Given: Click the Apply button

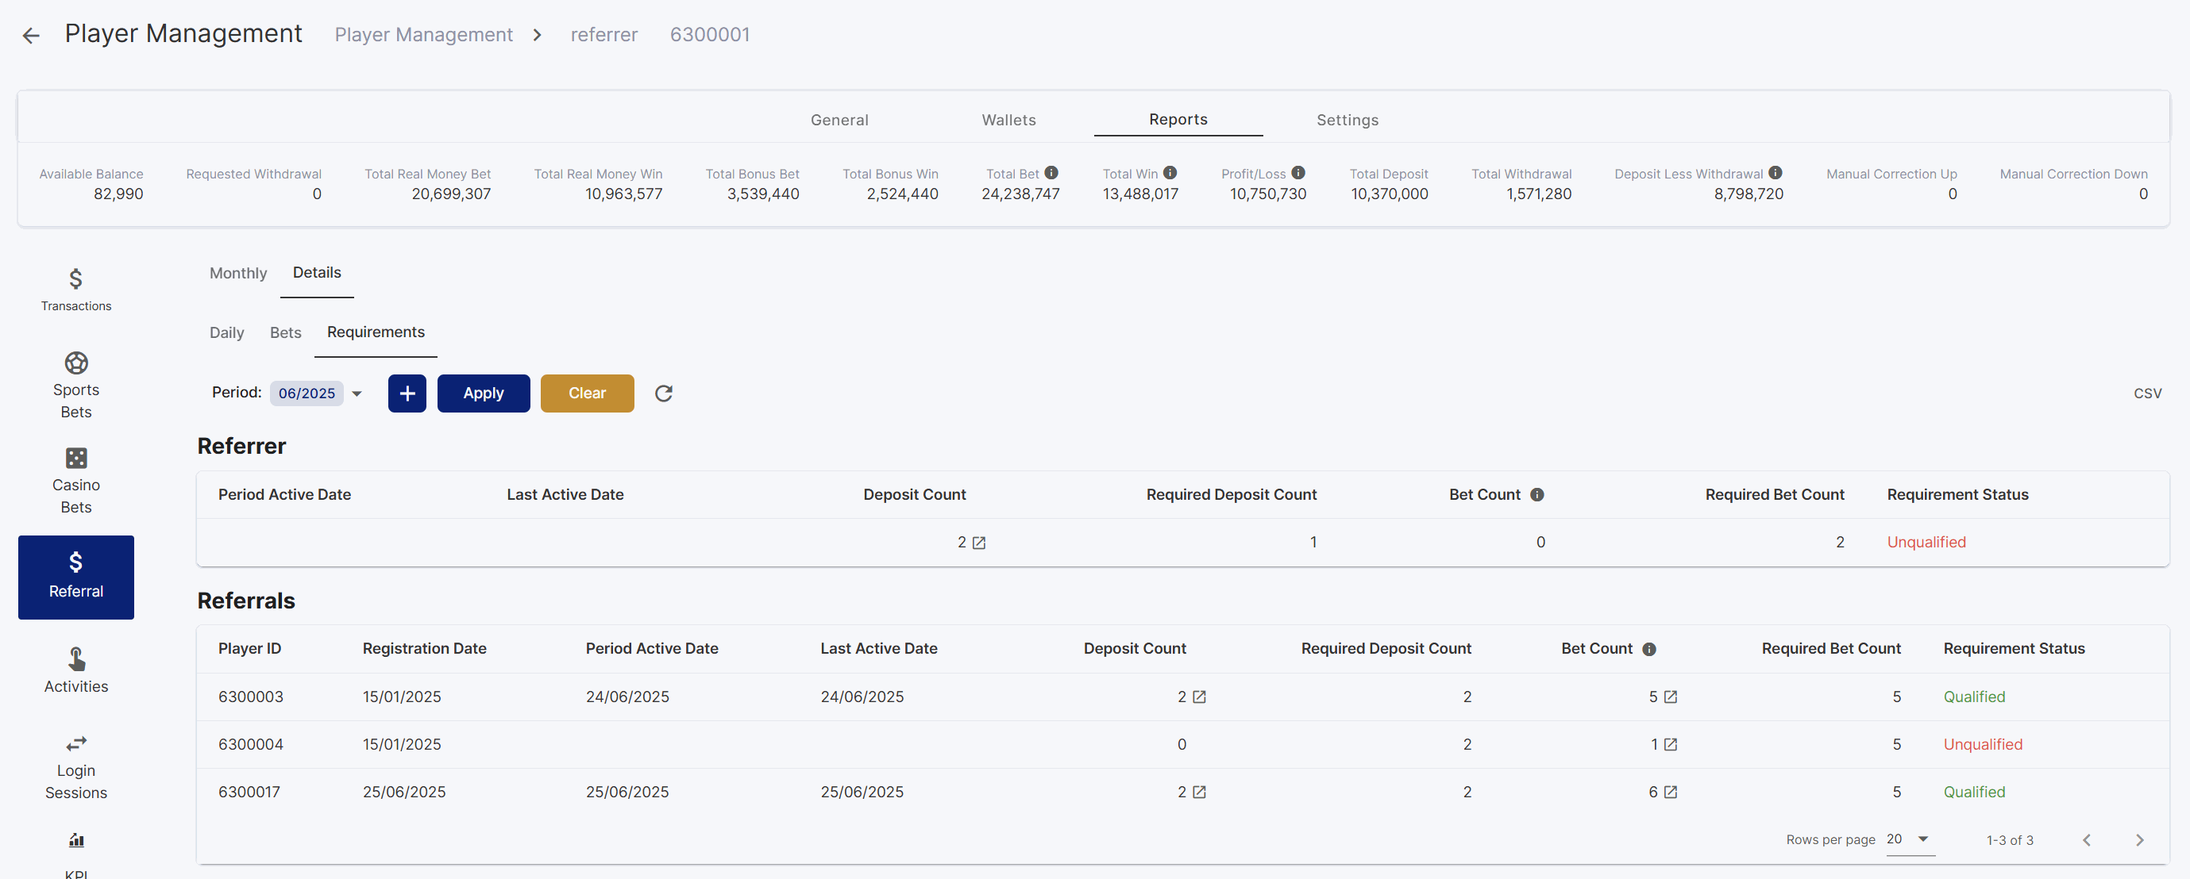Looking at the screenshot, I should point(484,393).
